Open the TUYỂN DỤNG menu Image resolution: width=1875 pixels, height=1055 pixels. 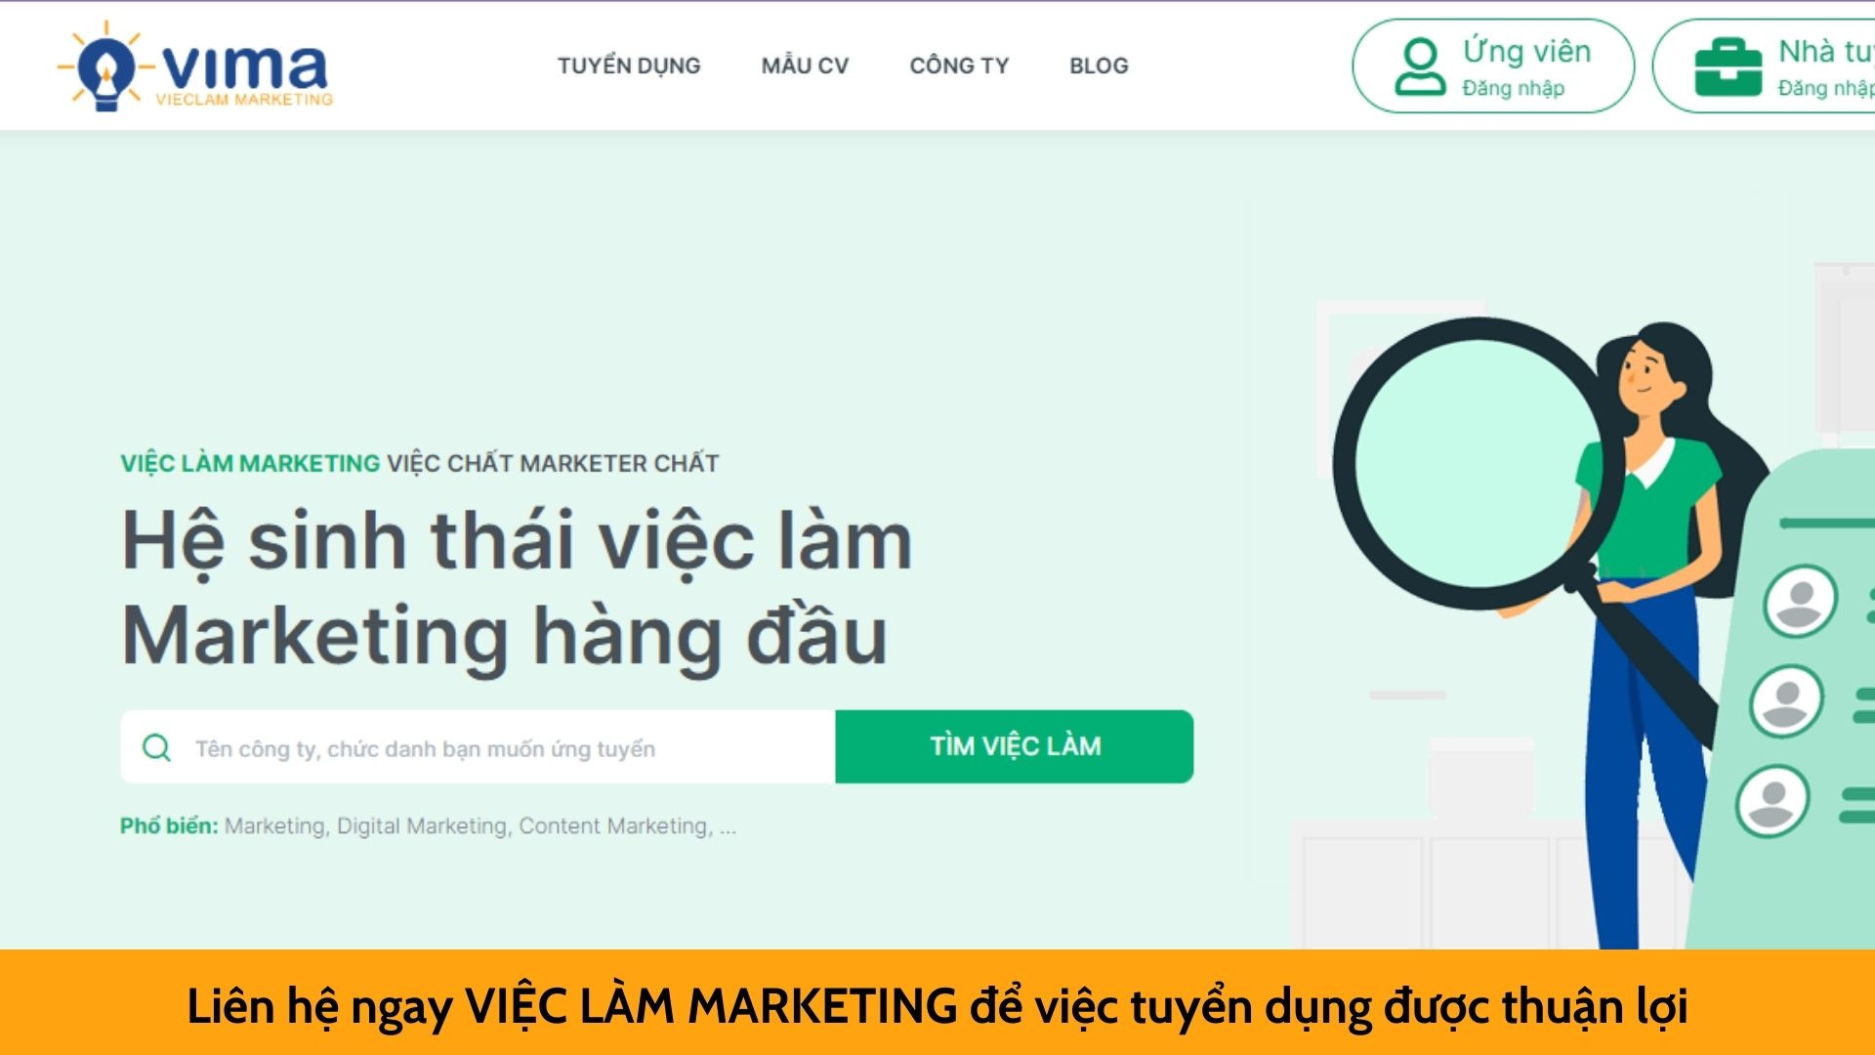click(629, 66)
